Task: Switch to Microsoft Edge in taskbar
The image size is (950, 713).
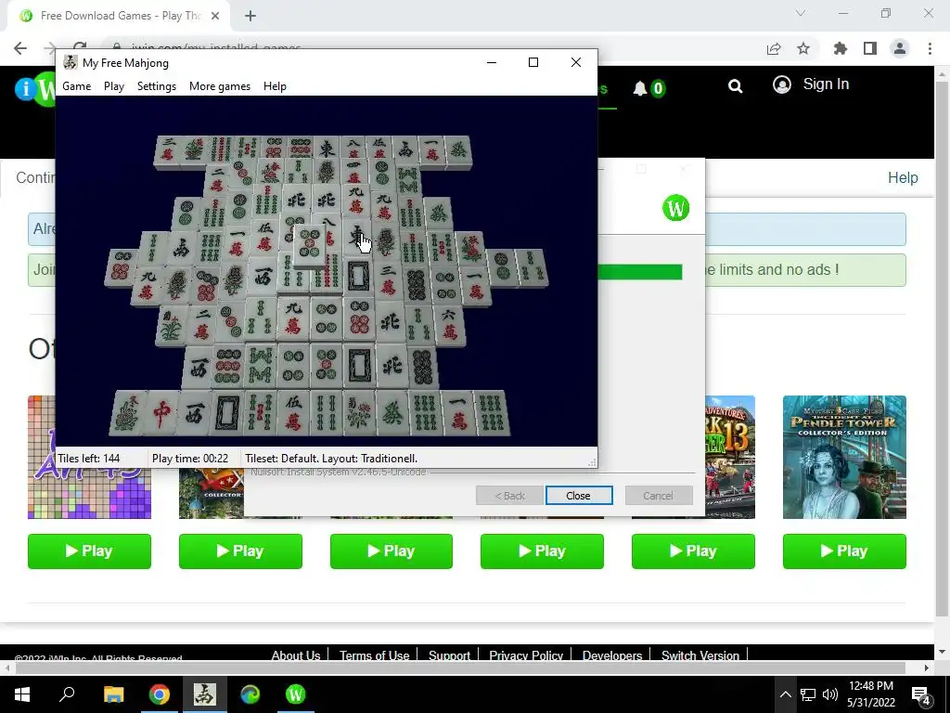Action: click(250, 694)
